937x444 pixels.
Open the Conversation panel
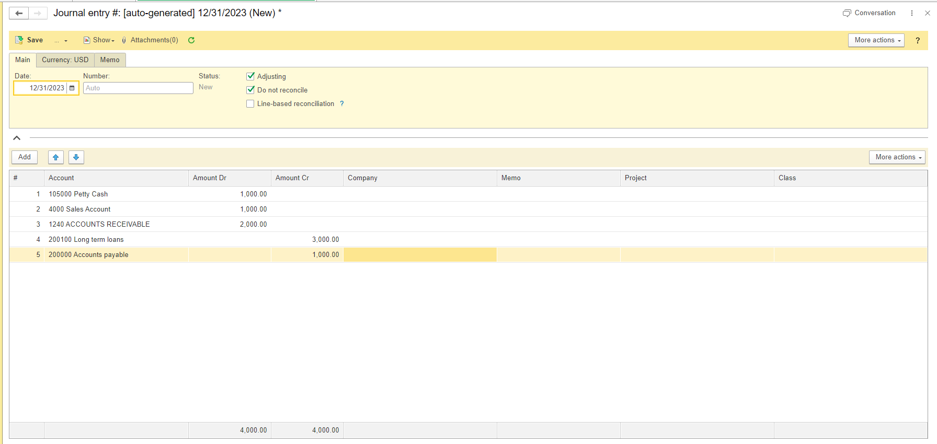pos(869,13)
